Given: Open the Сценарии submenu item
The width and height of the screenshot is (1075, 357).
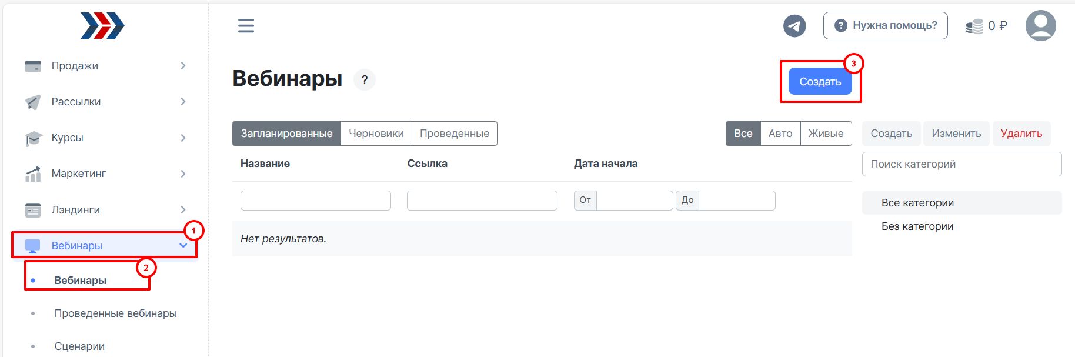Looking at the screenshot, I should (79, 346).
